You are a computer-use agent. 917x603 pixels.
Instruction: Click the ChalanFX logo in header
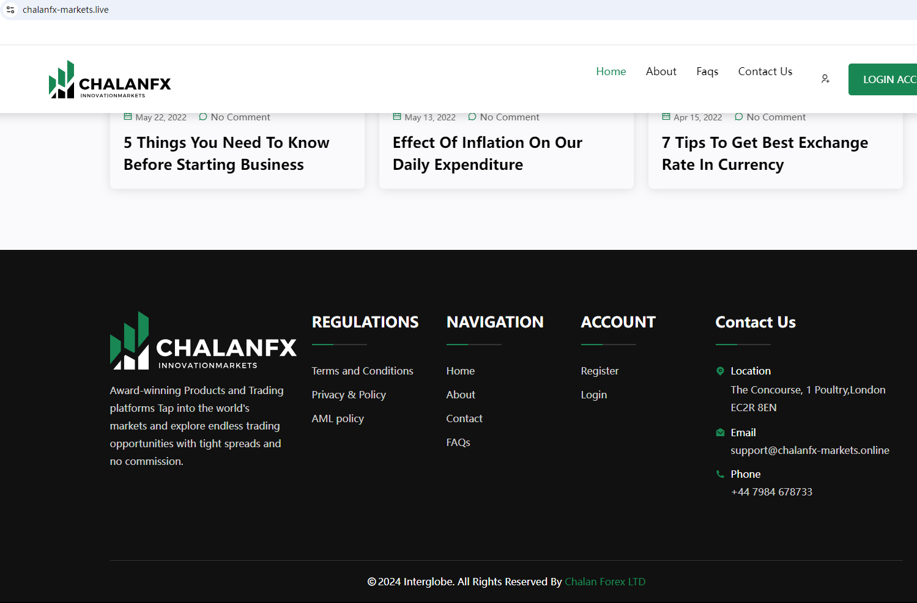click(110, 79)
